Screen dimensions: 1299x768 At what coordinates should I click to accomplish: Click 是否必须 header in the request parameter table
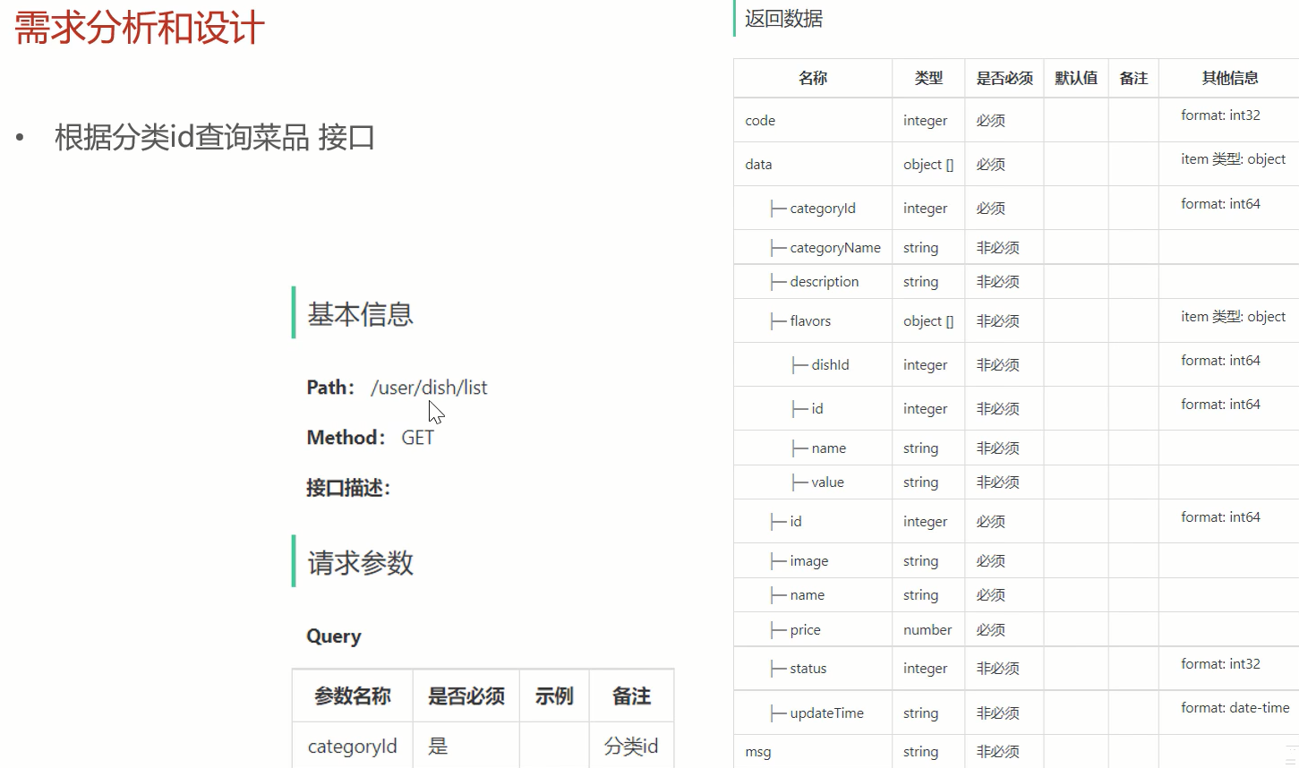466,696
